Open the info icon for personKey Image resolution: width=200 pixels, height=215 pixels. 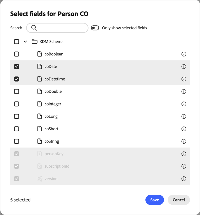click(184, 154)
